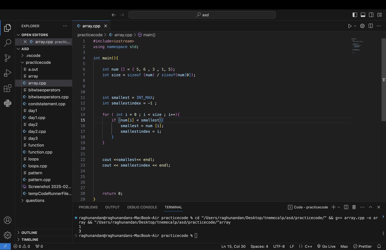Image resolution: width=386 pixels, height=250 pixels.
Task: Select the array.cpp editor tab
Action: click(91, 26)
